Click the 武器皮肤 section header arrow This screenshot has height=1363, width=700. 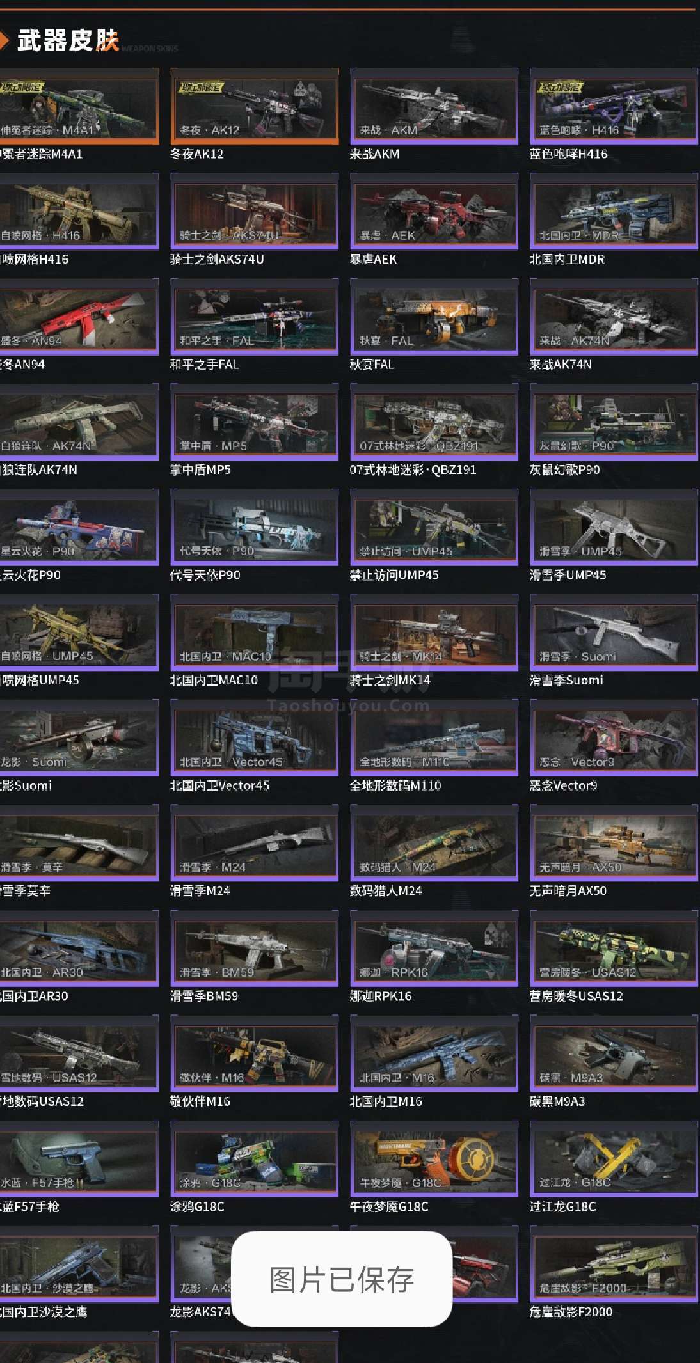point(4,41)
